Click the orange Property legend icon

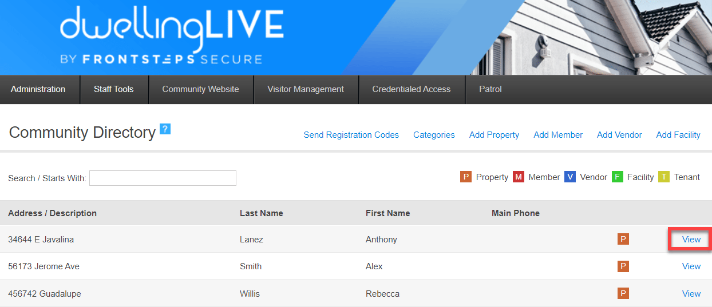(x=466, y=177)
